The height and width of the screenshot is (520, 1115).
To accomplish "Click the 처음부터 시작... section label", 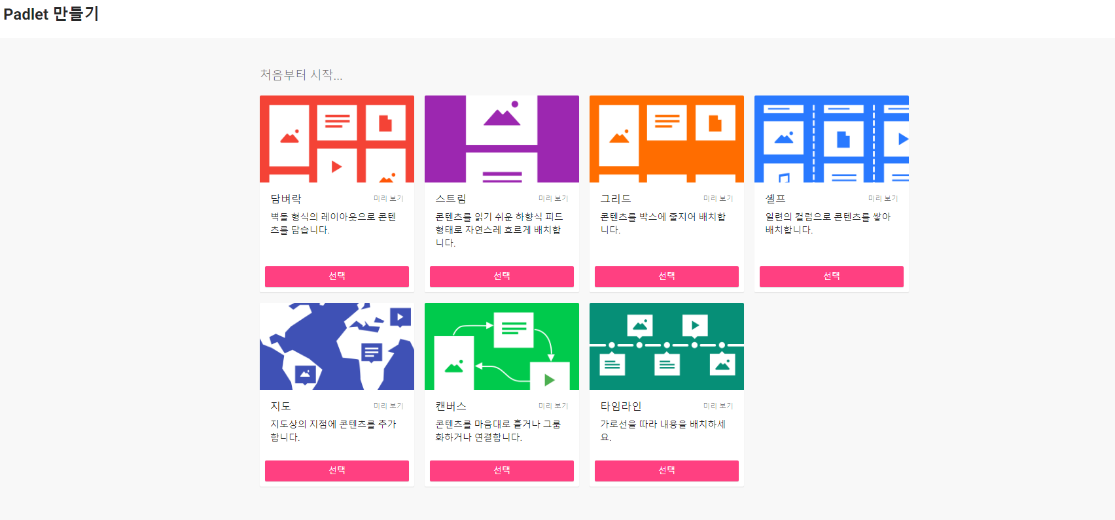I will pyautogui.click(x=301, y=75).
